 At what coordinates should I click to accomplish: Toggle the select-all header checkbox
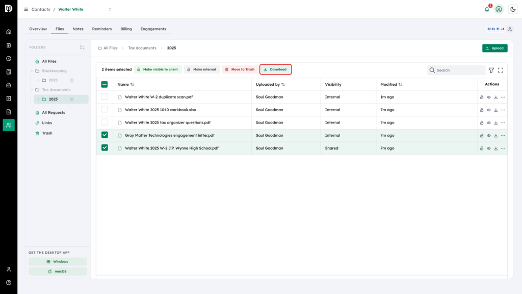point(105,84)
